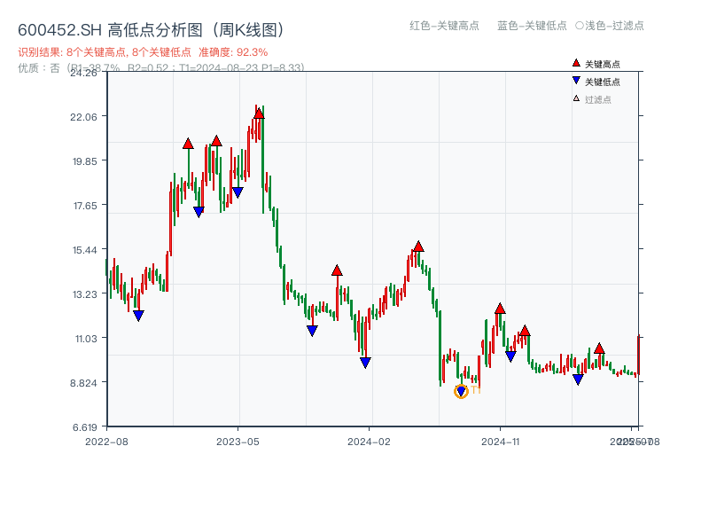Click the 2022-08 date label on the x-axis
Image resolution: width=709 pixels, height=532 pixels.
(103, 440)
